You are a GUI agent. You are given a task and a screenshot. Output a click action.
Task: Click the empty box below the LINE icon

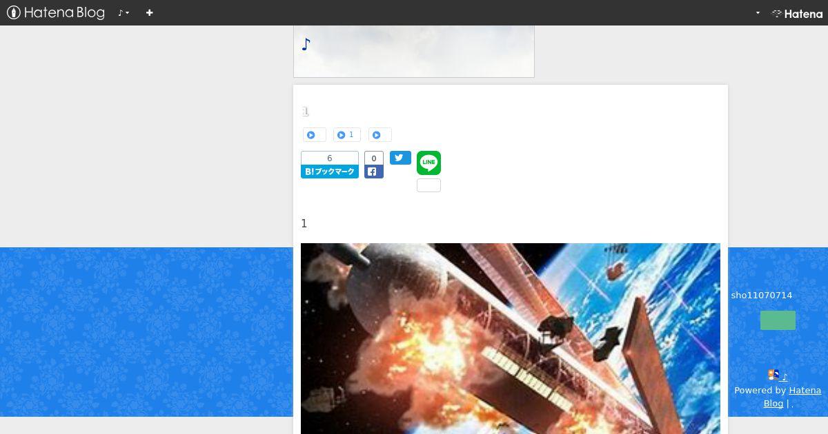coord(428,185)
